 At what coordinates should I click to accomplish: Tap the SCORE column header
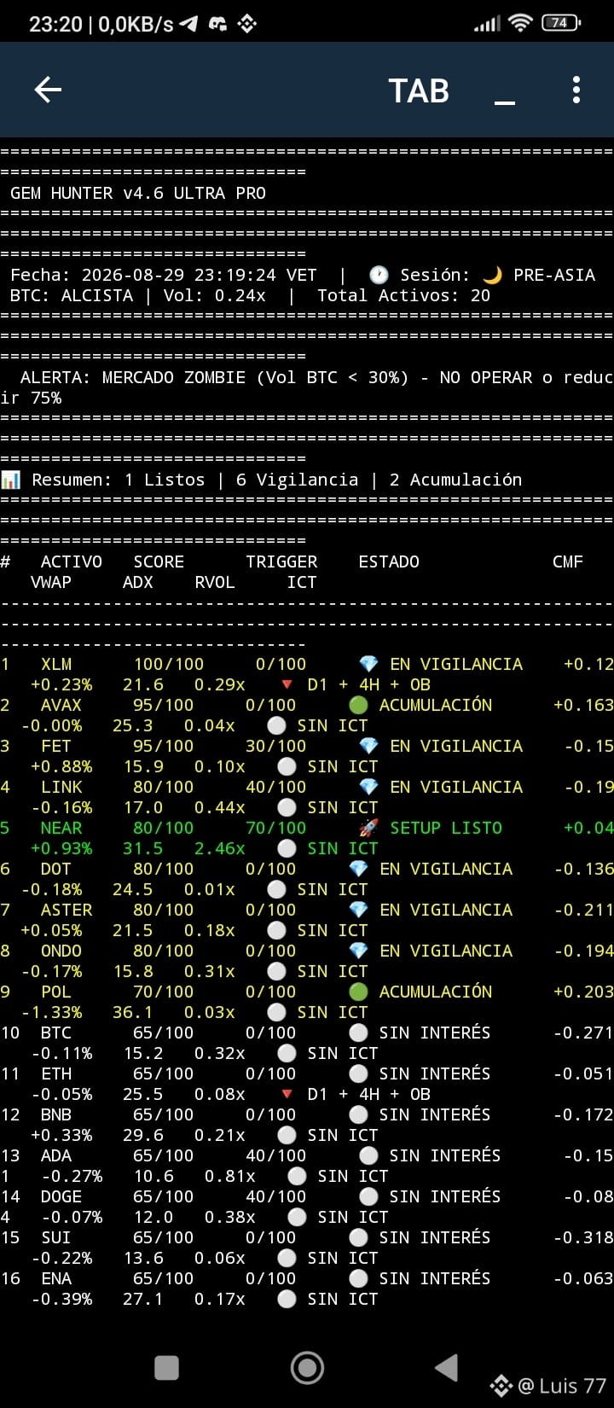click(159, 561)
